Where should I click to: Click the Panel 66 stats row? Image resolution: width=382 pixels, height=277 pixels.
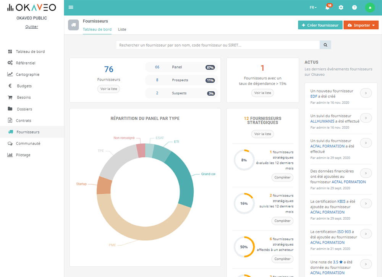(181, 67)
